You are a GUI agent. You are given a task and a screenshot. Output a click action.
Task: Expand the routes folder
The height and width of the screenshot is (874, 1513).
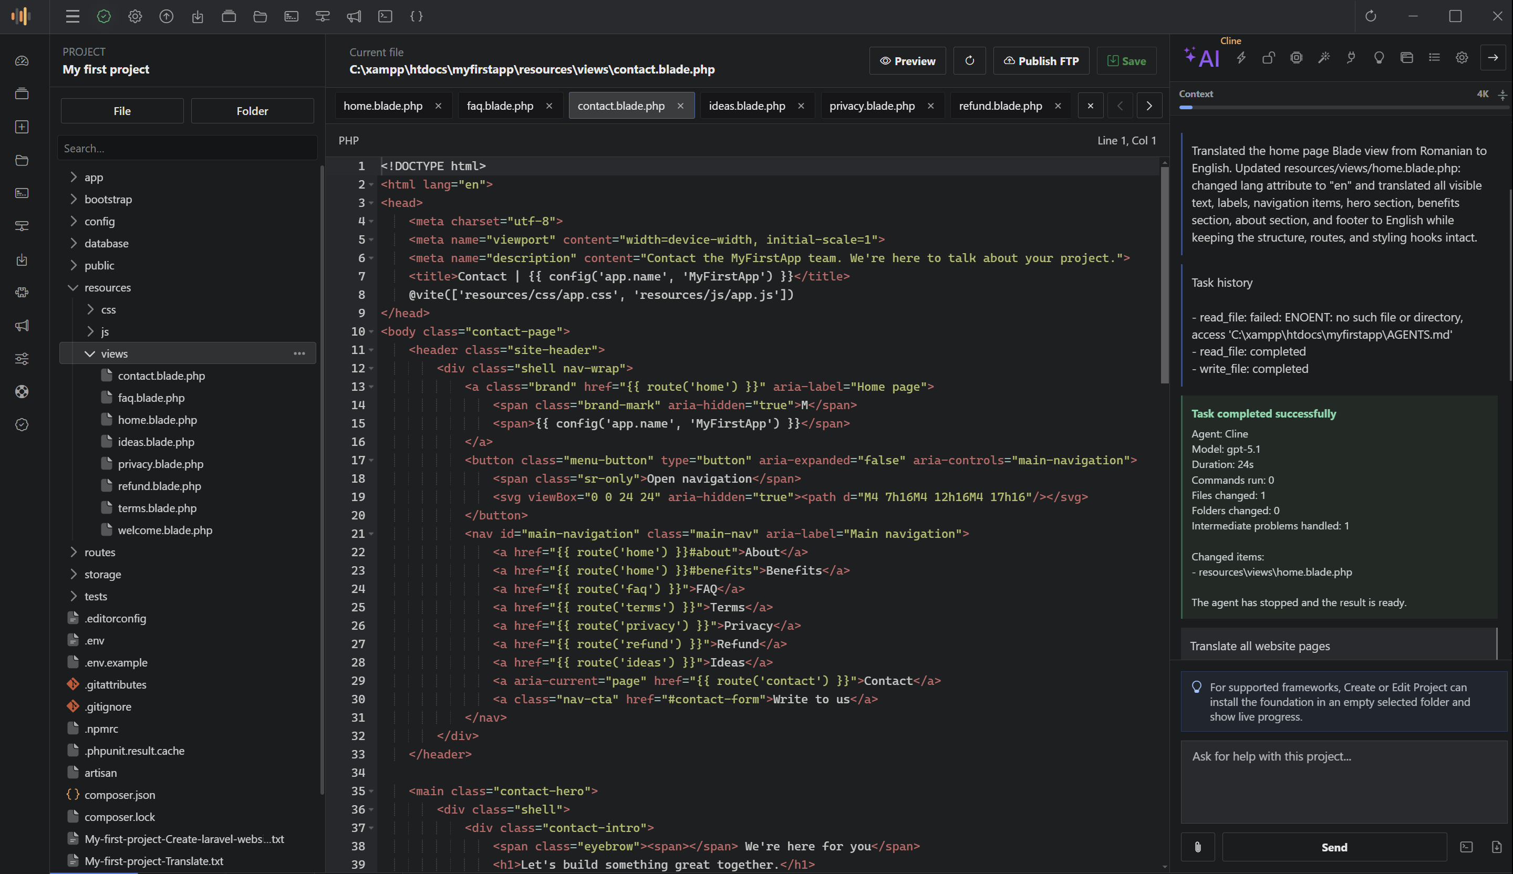[x=73, y=552]
